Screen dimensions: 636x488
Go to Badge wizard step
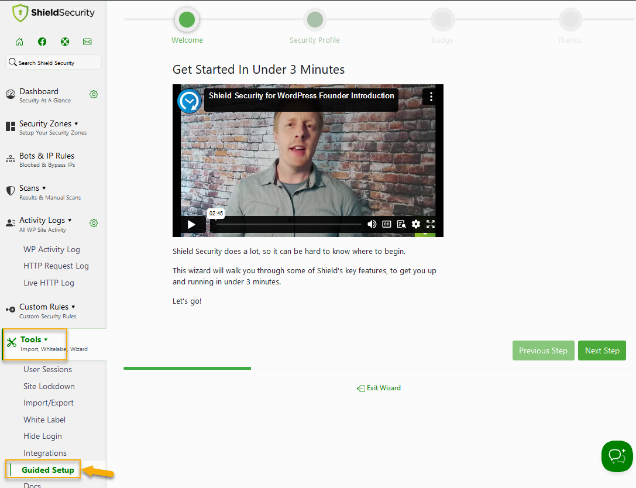[x=442, y=19]
